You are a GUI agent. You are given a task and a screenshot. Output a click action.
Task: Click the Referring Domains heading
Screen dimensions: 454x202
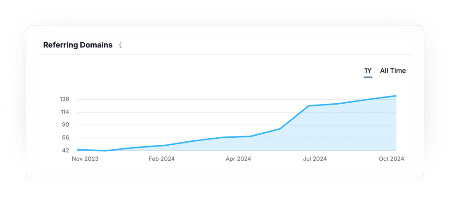78,45
